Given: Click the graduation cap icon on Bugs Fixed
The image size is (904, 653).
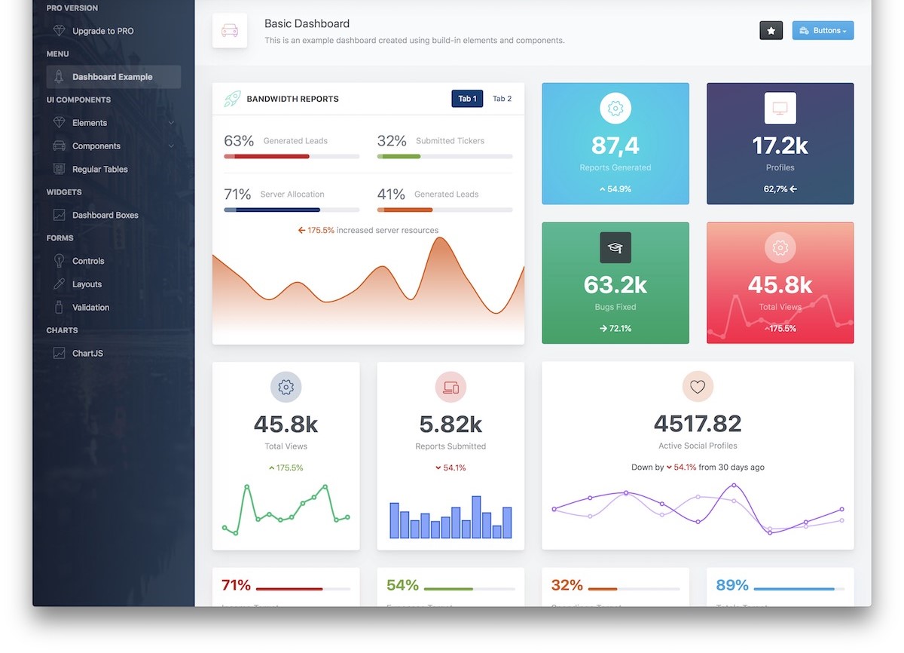Looking at the screenshot, I should pyautogui.click(x=615, y=248).
